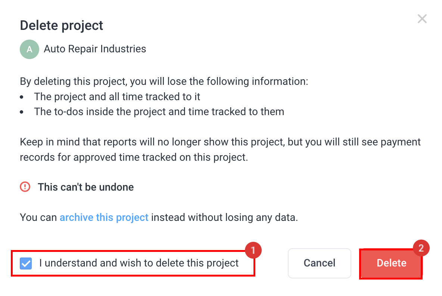The width and height of the screenshot is (442, 296).
Task: Click the red number 2 annotation badge
Action: pos(421,248)
